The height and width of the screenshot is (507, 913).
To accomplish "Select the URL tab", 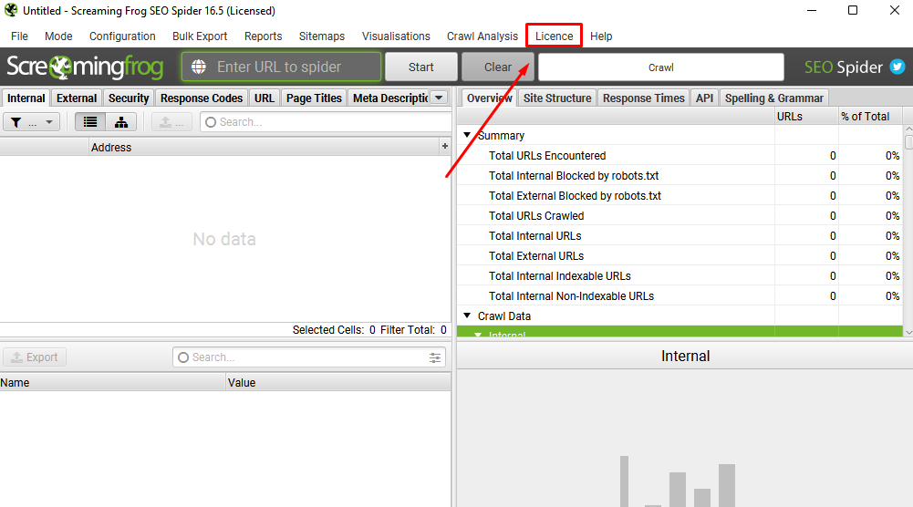I will [265, 98].
